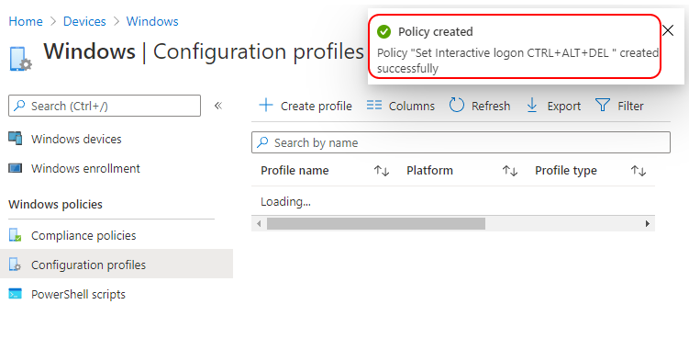This screenshot has height=338, width=689.
Task: Click the Export download arrow icon
Action: [x=532, y=106]
